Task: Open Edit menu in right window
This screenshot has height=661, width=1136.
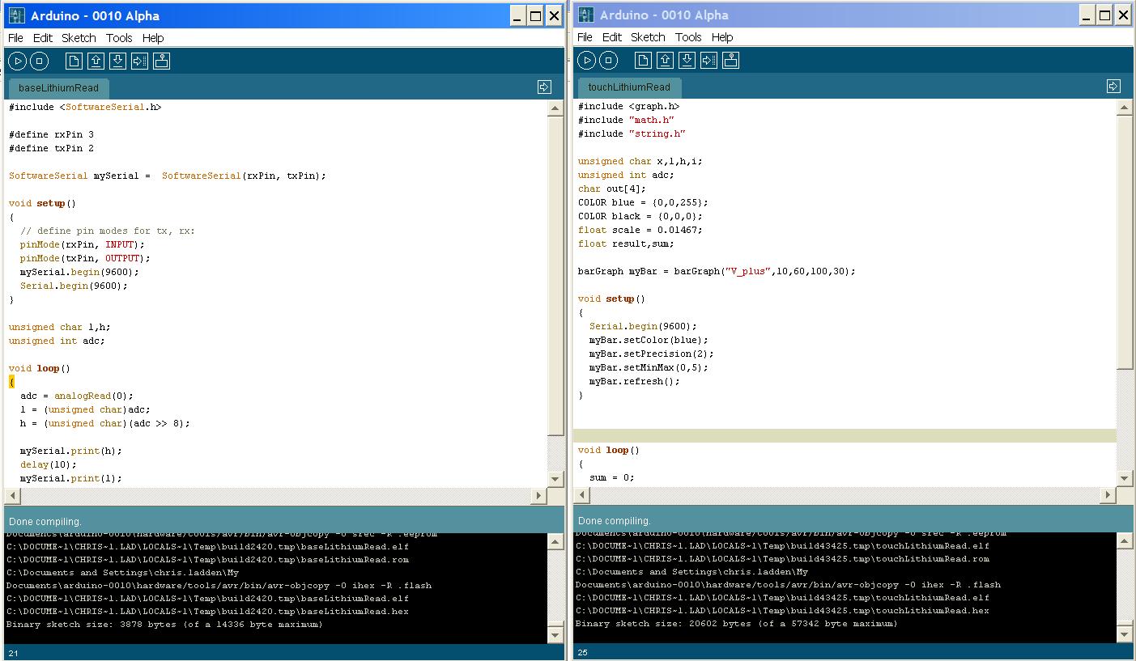Action: pos(612,37)
